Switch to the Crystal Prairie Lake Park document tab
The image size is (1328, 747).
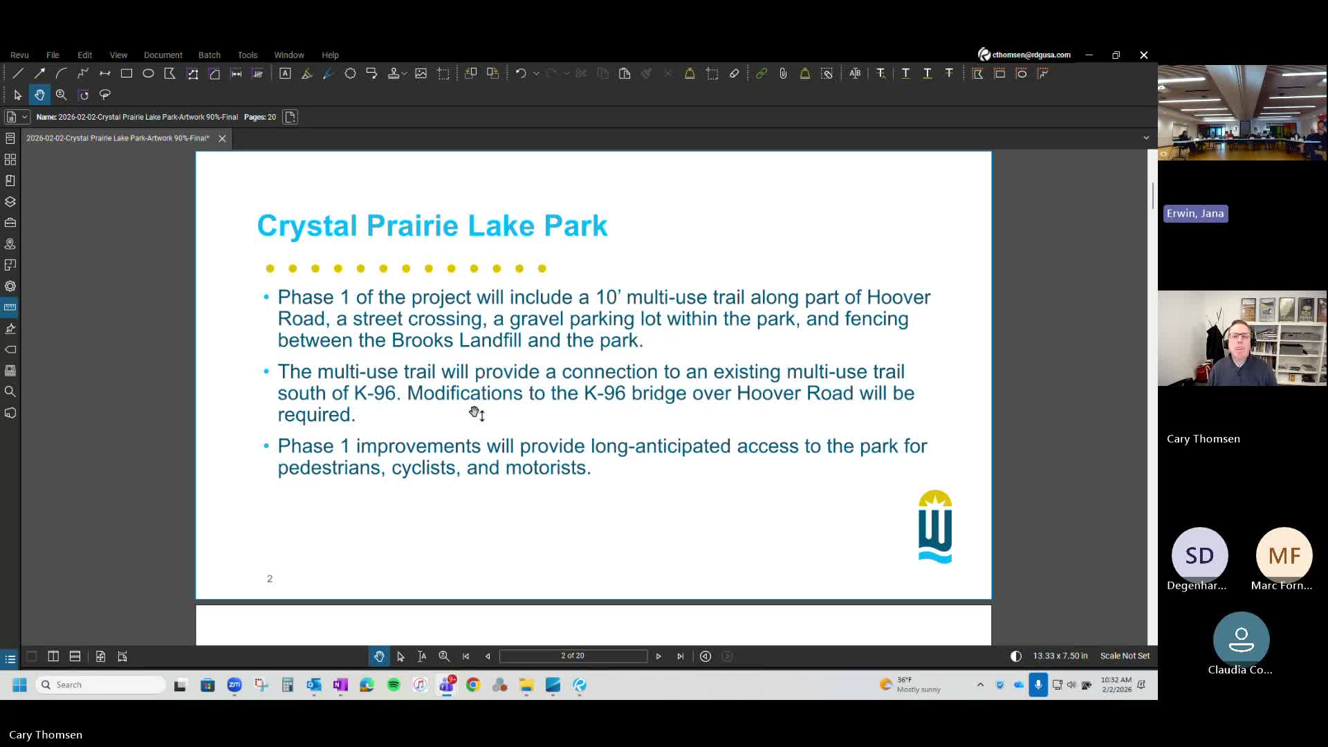[118, 138]
